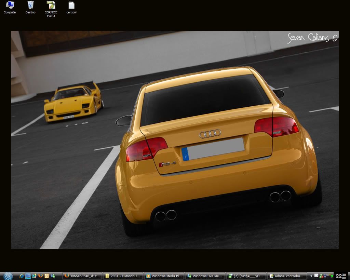This screenshot has width=350, height=280.
Task: Switch to the Adobe Photoshop taskbar button
Action: [287, 276]
